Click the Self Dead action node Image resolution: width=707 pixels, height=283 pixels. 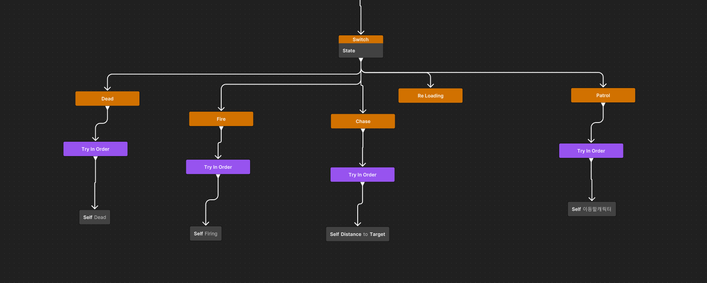94,217
